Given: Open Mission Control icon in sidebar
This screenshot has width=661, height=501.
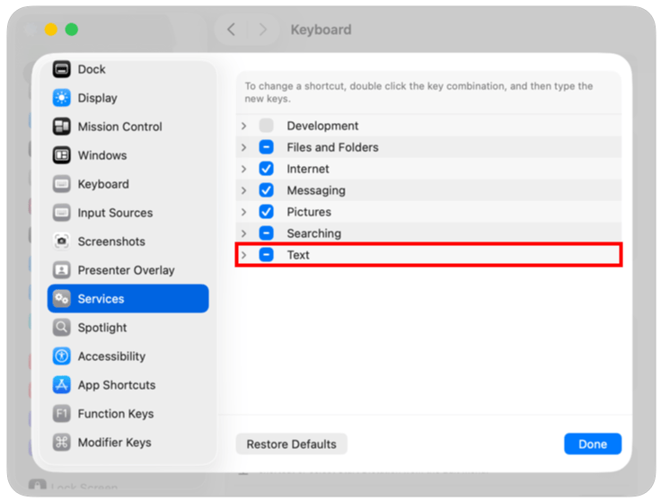Looking at the screenshot, I should click(x=61, y=127).
